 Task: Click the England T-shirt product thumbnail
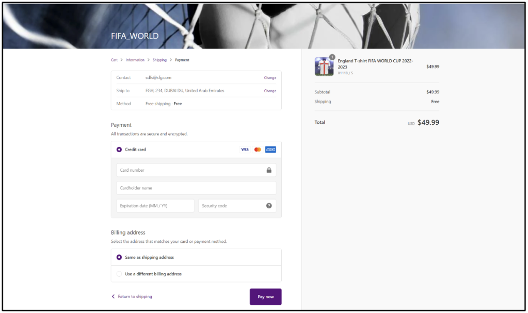324,67
